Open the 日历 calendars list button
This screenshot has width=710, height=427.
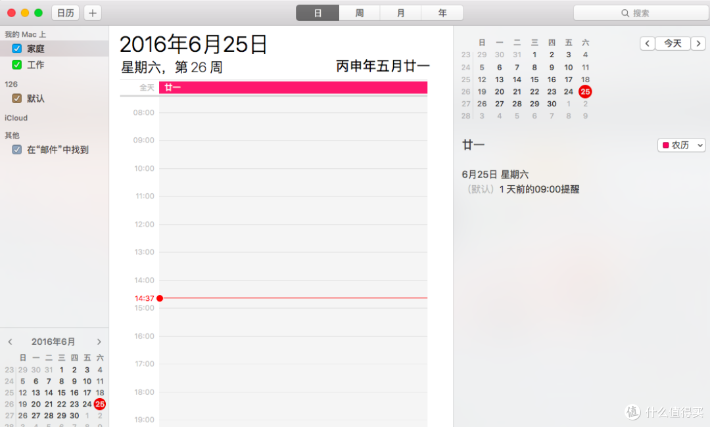click(66, 13)
